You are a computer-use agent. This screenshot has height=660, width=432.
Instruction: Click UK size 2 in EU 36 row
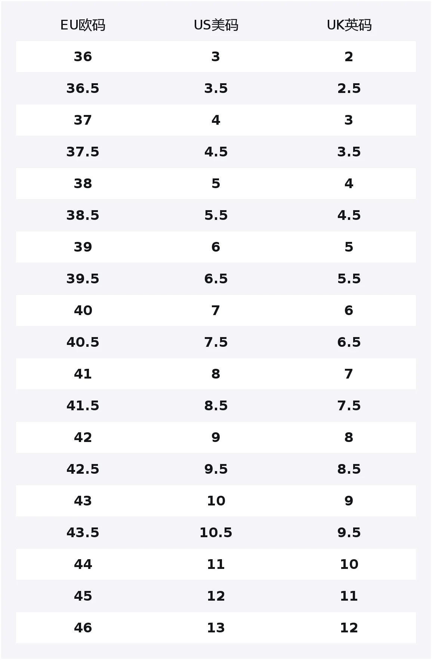[x=349, y=57]
